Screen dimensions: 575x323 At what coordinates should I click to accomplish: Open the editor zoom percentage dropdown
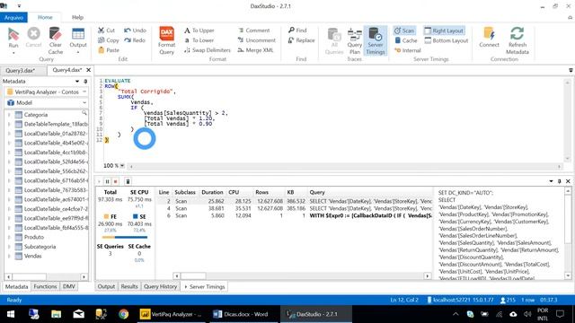[x=122, y=166]
